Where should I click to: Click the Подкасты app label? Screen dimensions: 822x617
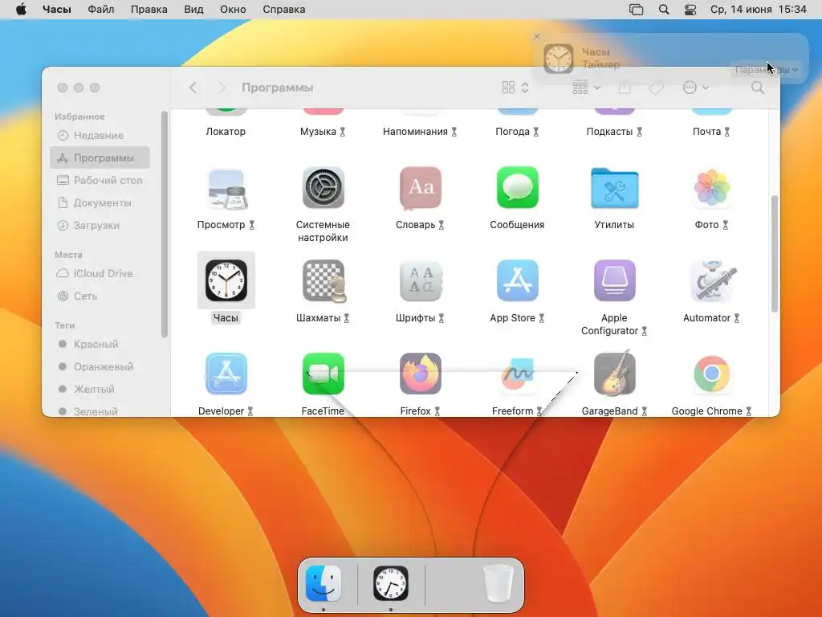click(x=610, y=132)
